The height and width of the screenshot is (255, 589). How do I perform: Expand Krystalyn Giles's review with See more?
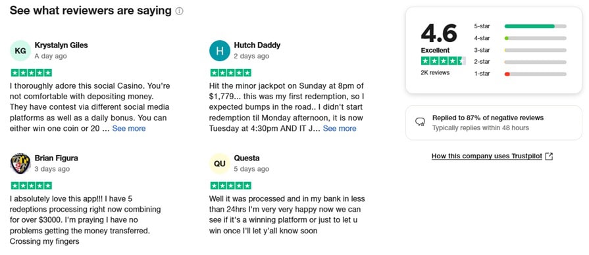pos(129,129)
